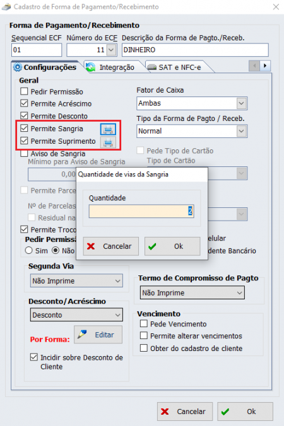Switch to the Integração tab
The image size is (284, 426).
coord(114,67)
